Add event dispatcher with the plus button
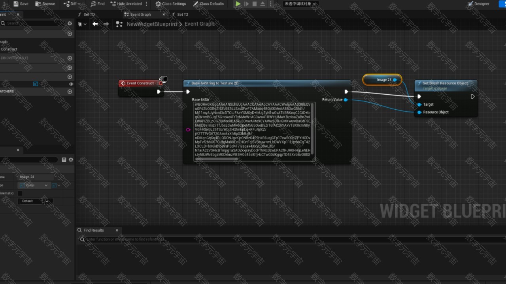Image resolution: width=506 pixels, height=284 pixels. point(70,92)
